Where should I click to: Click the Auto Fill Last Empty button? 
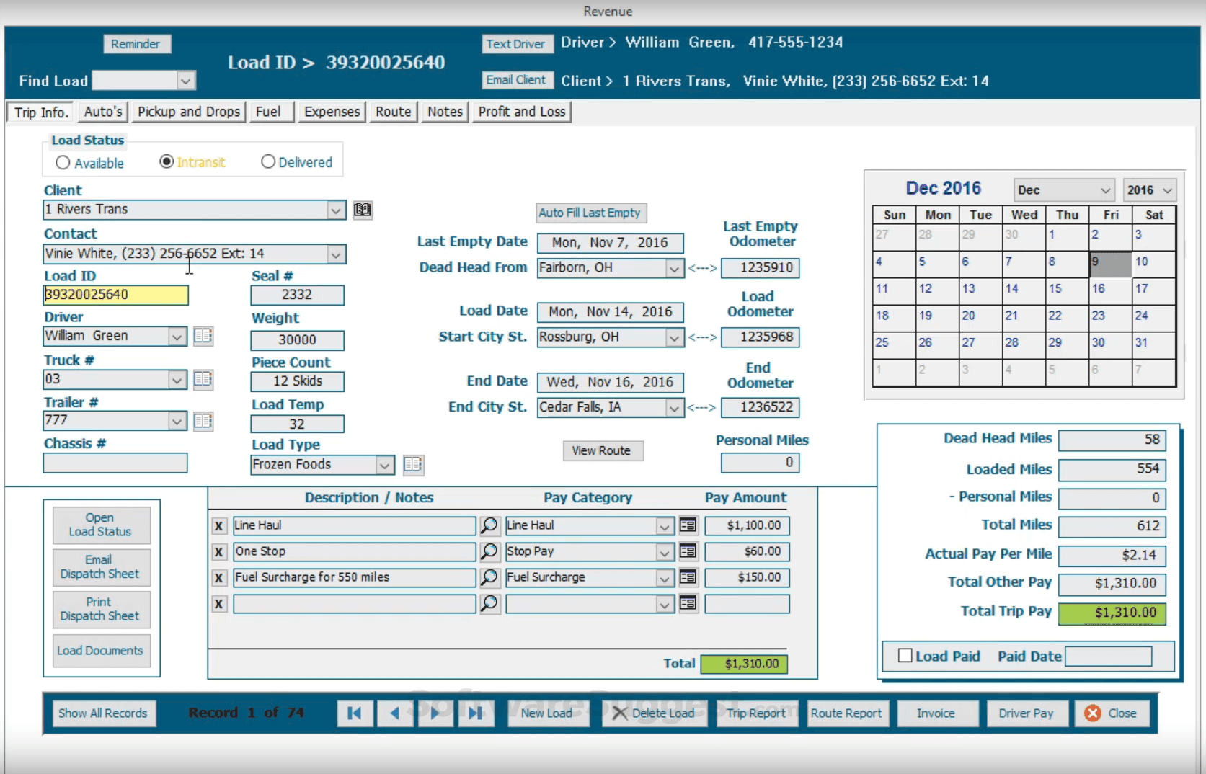pyautogui.click(x=590, y=213)
